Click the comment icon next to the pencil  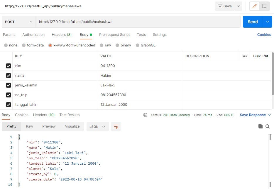click(264, 6)
